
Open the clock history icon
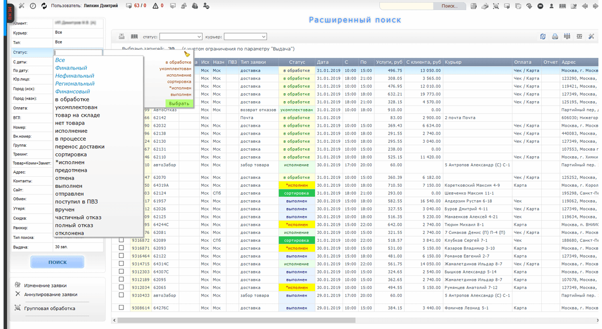coord(33,6)
